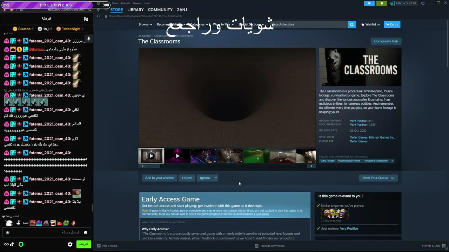
Task: Follow The Classrooms game
Action: (x=187, y=178)
